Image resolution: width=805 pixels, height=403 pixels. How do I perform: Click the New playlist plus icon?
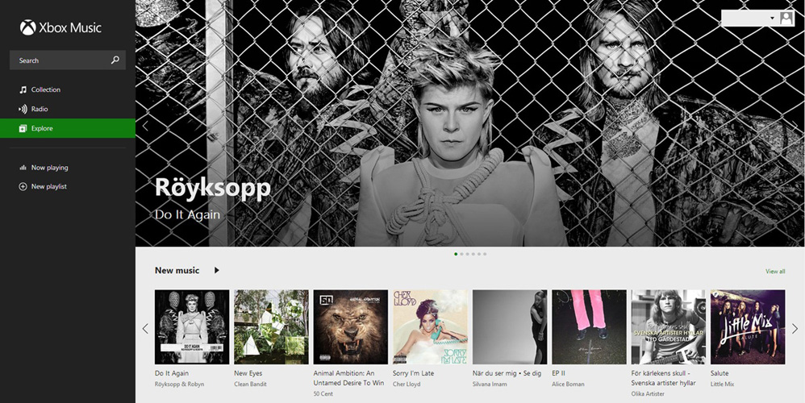23,187
